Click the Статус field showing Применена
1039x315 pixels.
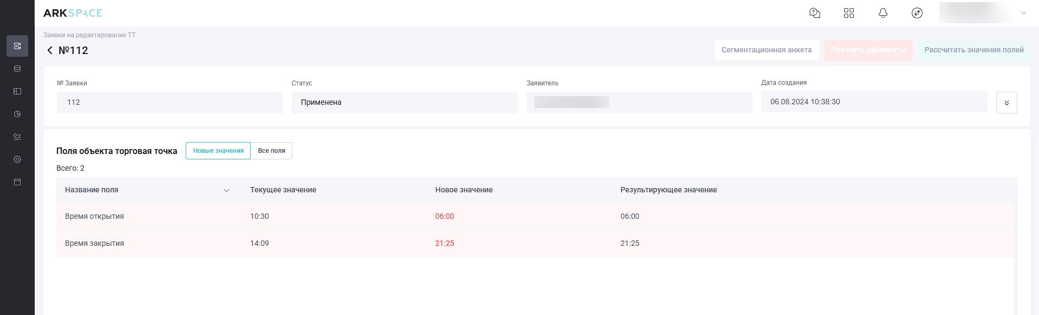click(x=404, y=103)
